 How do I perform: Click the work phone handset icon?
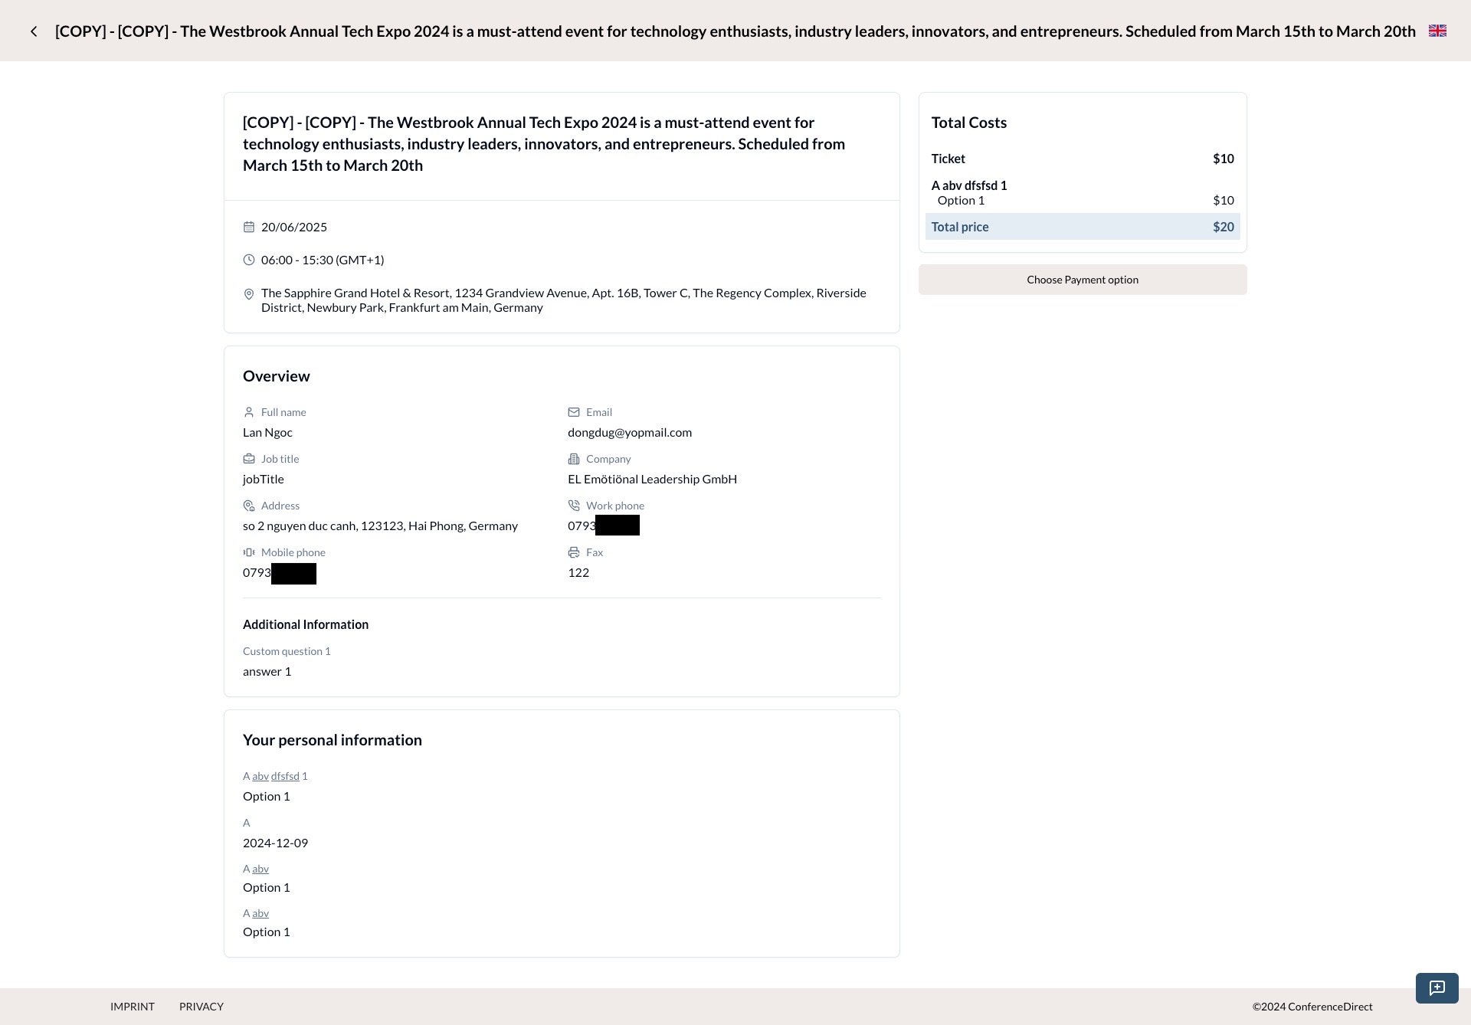point(574,505)
